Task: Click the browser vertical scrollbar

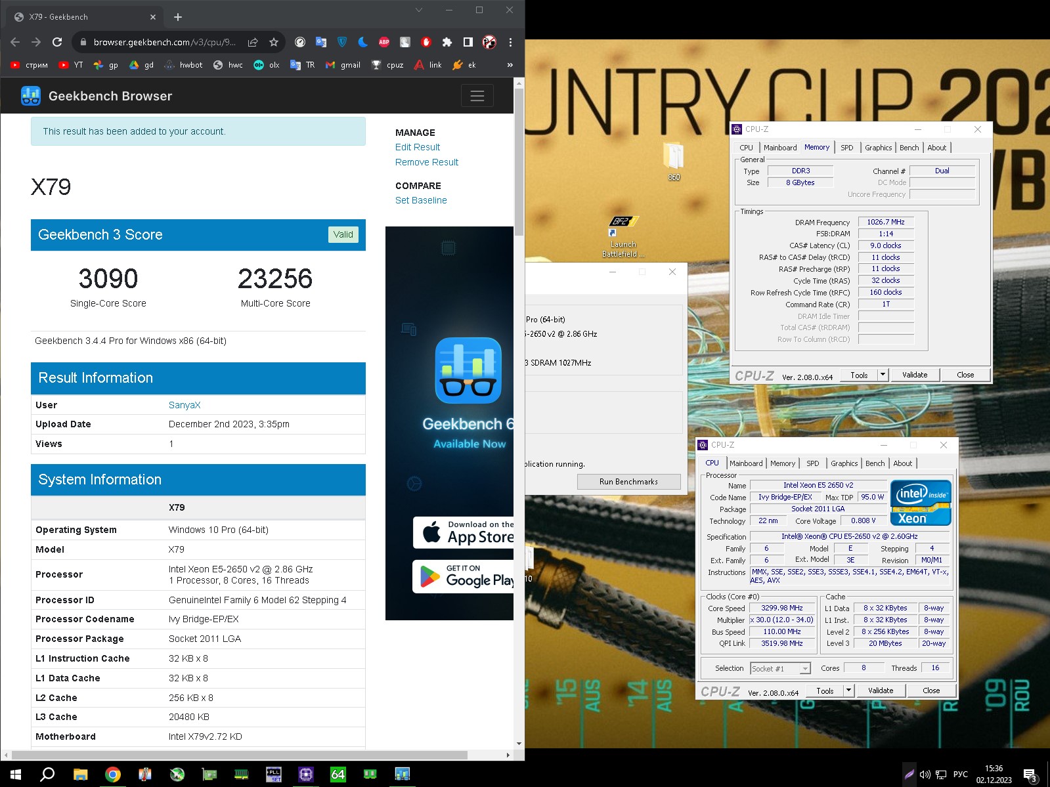Action: pos(519,162)
